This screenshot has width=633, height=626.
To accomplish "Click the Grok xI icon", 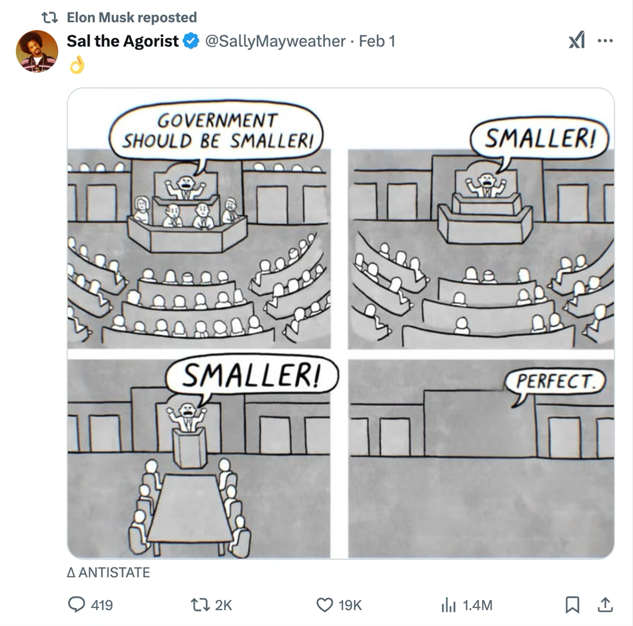I will click(577, 41).
